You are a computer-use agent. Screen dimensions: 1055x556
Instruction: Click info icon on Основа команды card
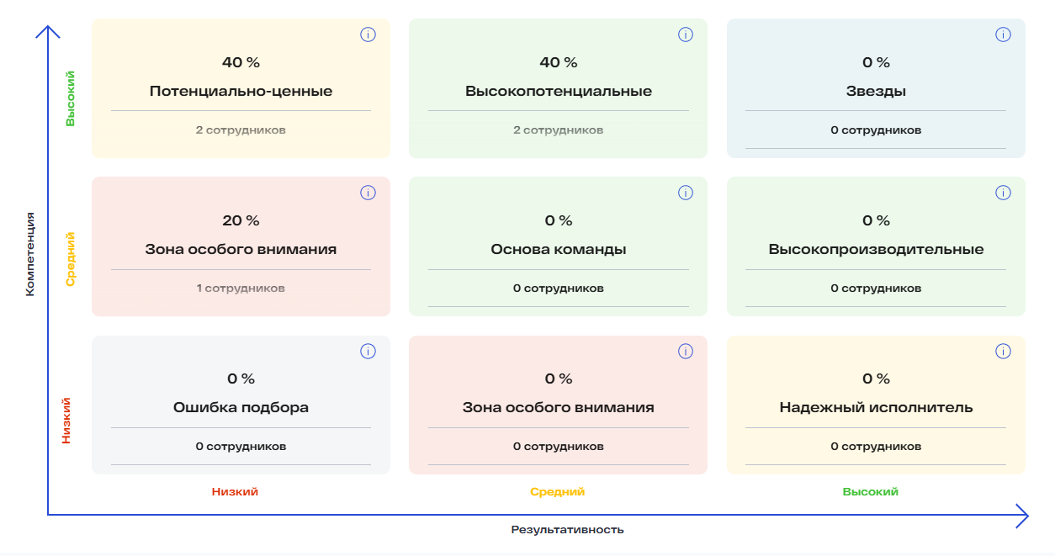(x=686, y=193)
